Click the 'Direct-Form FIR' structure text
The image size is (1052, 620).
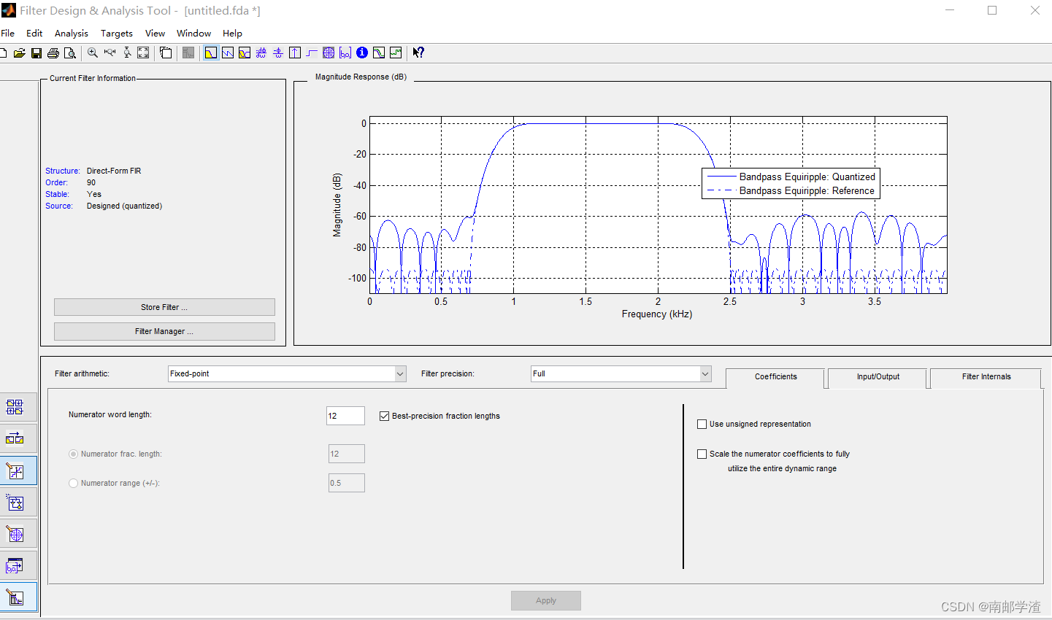tap(114, 171)
